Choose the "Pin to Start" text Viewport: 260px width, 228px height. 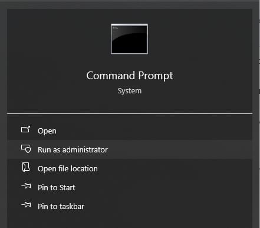(57, 188)
